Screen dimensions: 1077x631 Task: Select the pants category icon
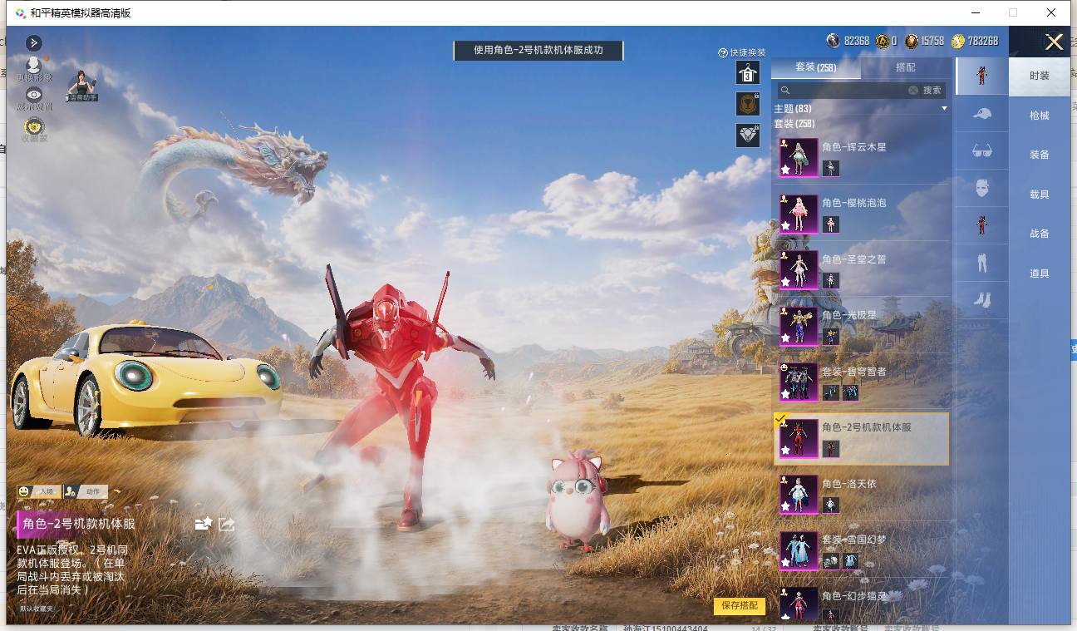pos(982,263)
